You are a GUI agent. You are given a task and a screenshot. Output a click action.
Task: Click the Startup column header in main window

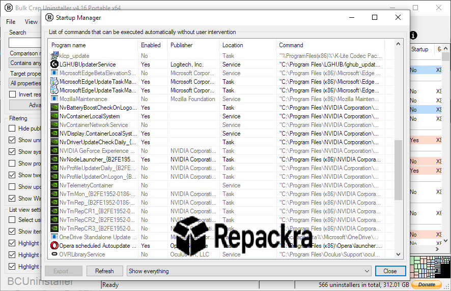[x=419, y=49]
